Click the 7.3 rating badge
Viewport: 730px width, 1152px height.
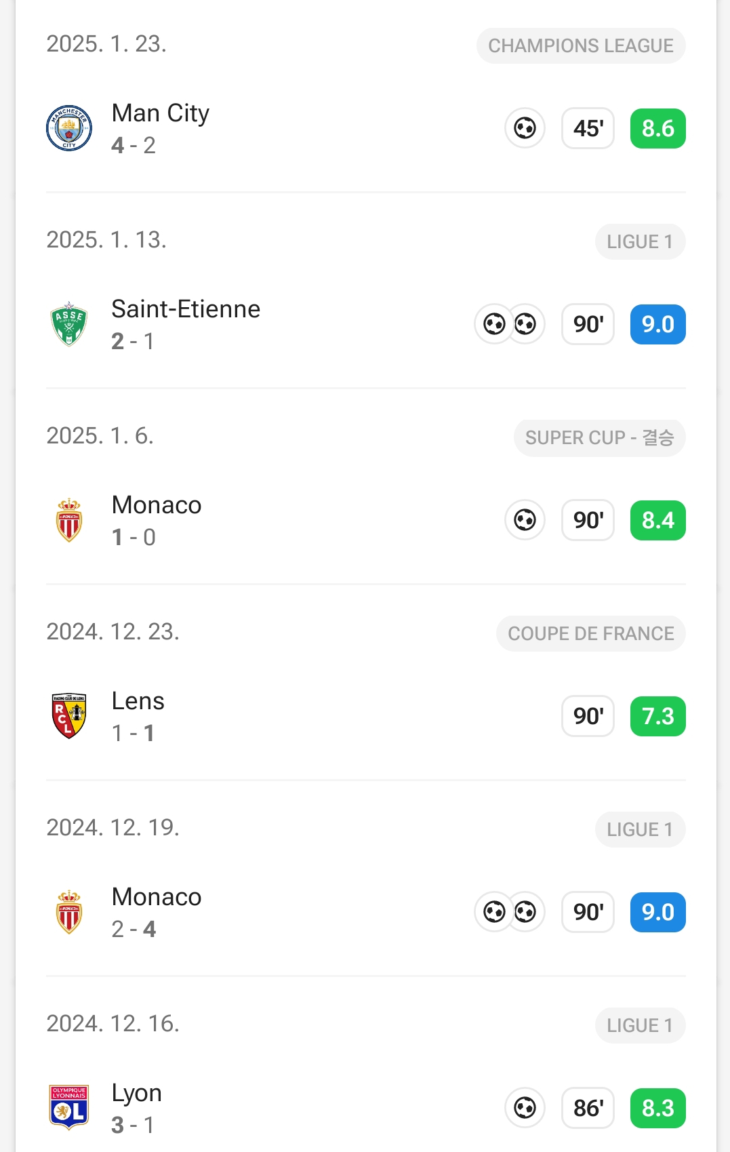click(x=657, y=716)
